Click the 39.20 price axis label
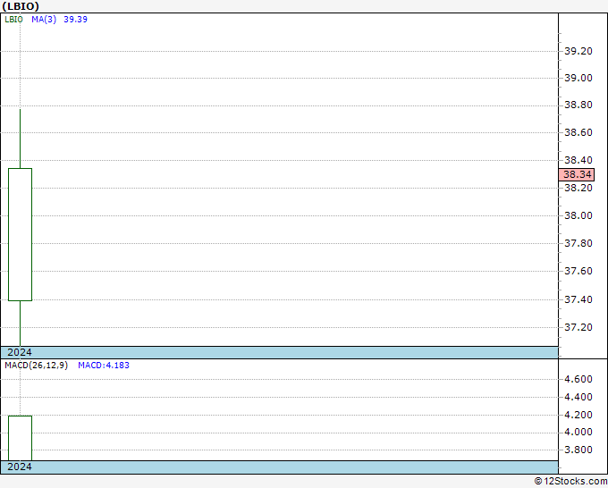Viewport: 608px width, 488px height. (x=578, y=51)
